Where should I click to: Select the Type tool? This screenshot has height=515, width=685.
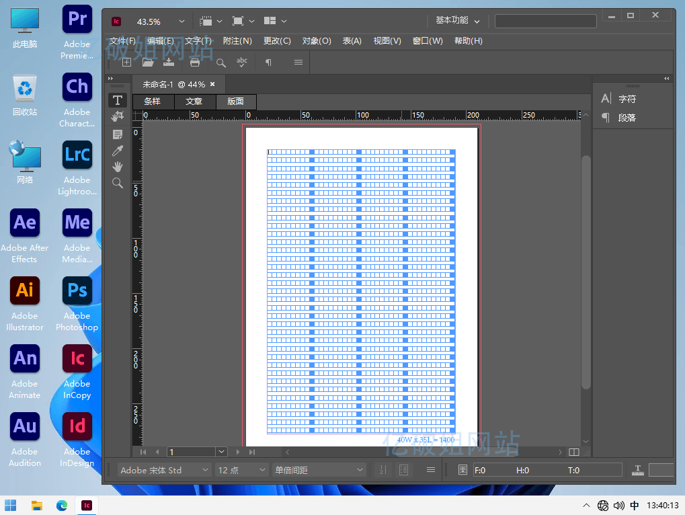coord(118,100)
